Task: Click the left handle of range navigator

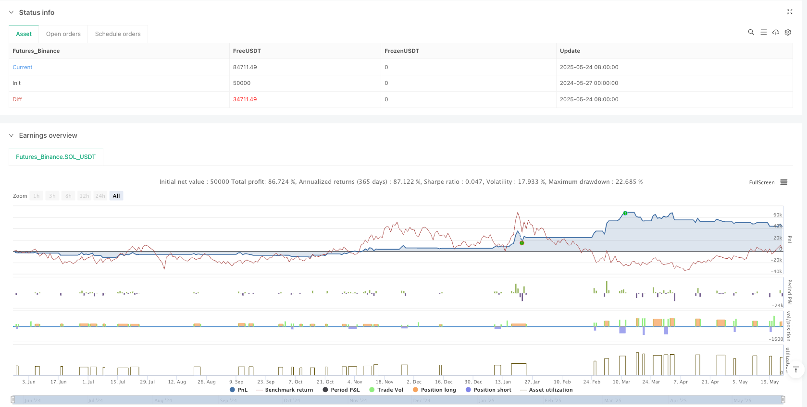Action: click(13, 400)
